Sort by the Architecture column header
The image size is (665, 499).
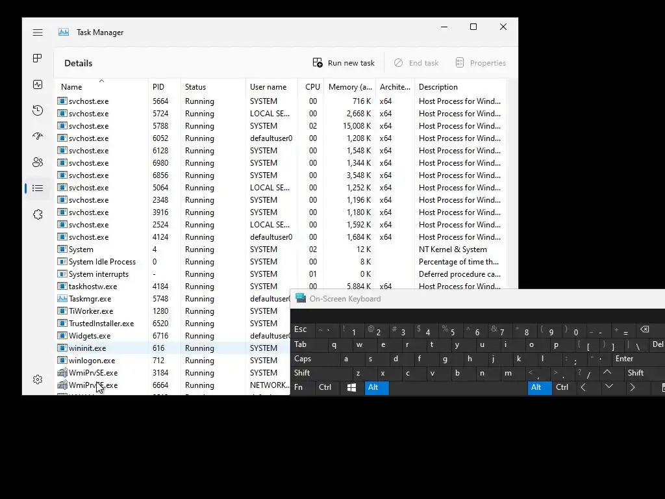click(x=395, y=86)
